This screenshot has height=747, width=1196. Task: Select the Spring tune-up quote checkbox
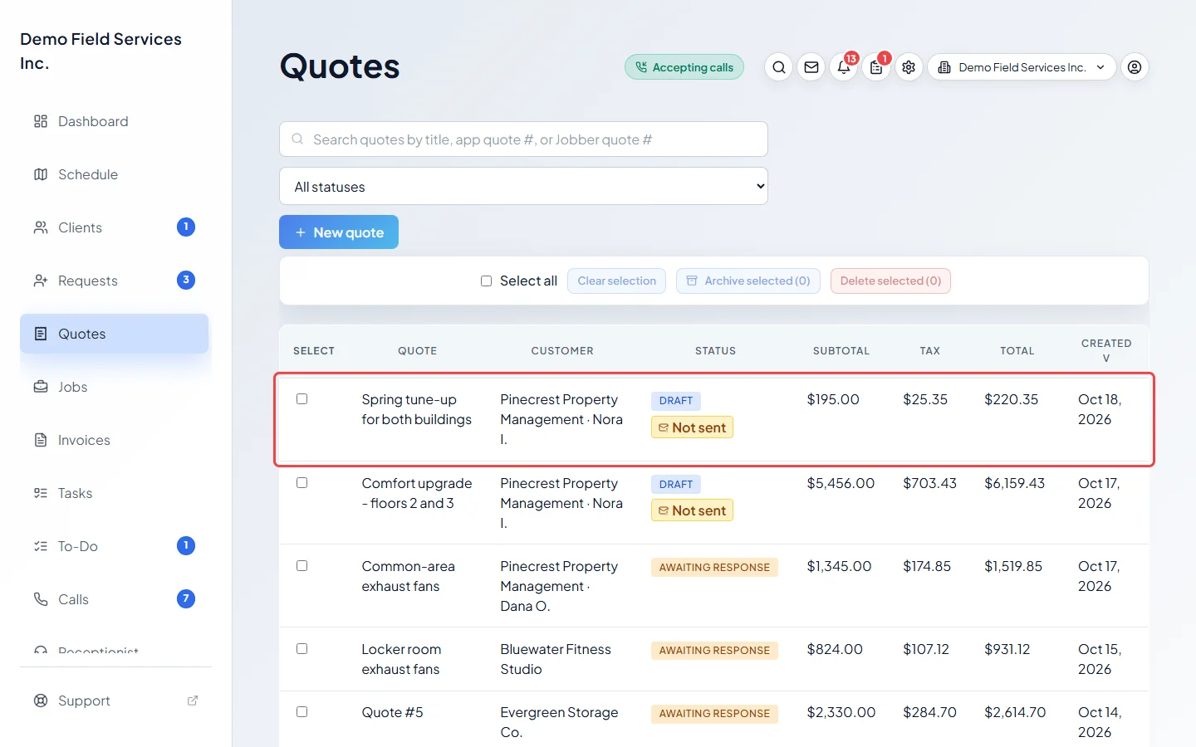tap(302, 399)
